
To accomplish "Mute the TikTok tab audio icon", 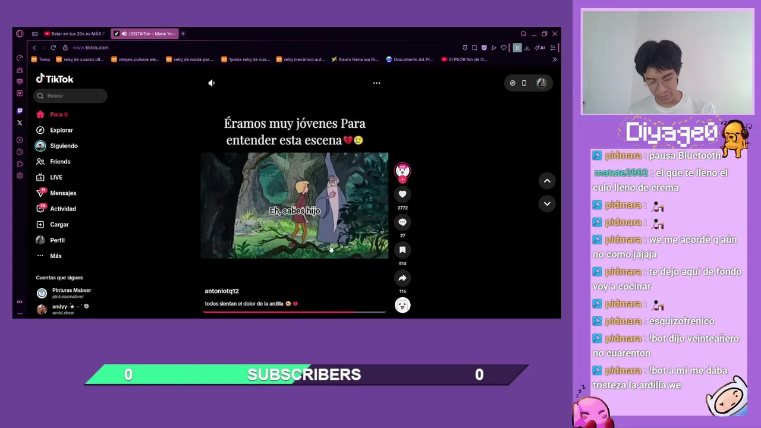I will click(124, 34).
